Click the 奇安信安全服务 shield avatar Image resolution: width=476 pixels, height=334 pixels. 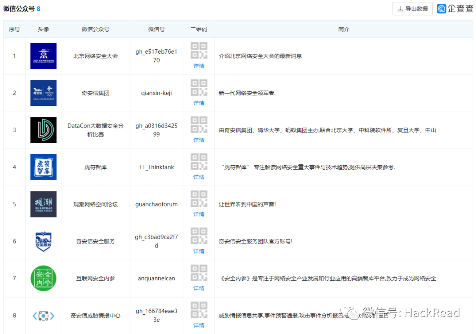43,241
